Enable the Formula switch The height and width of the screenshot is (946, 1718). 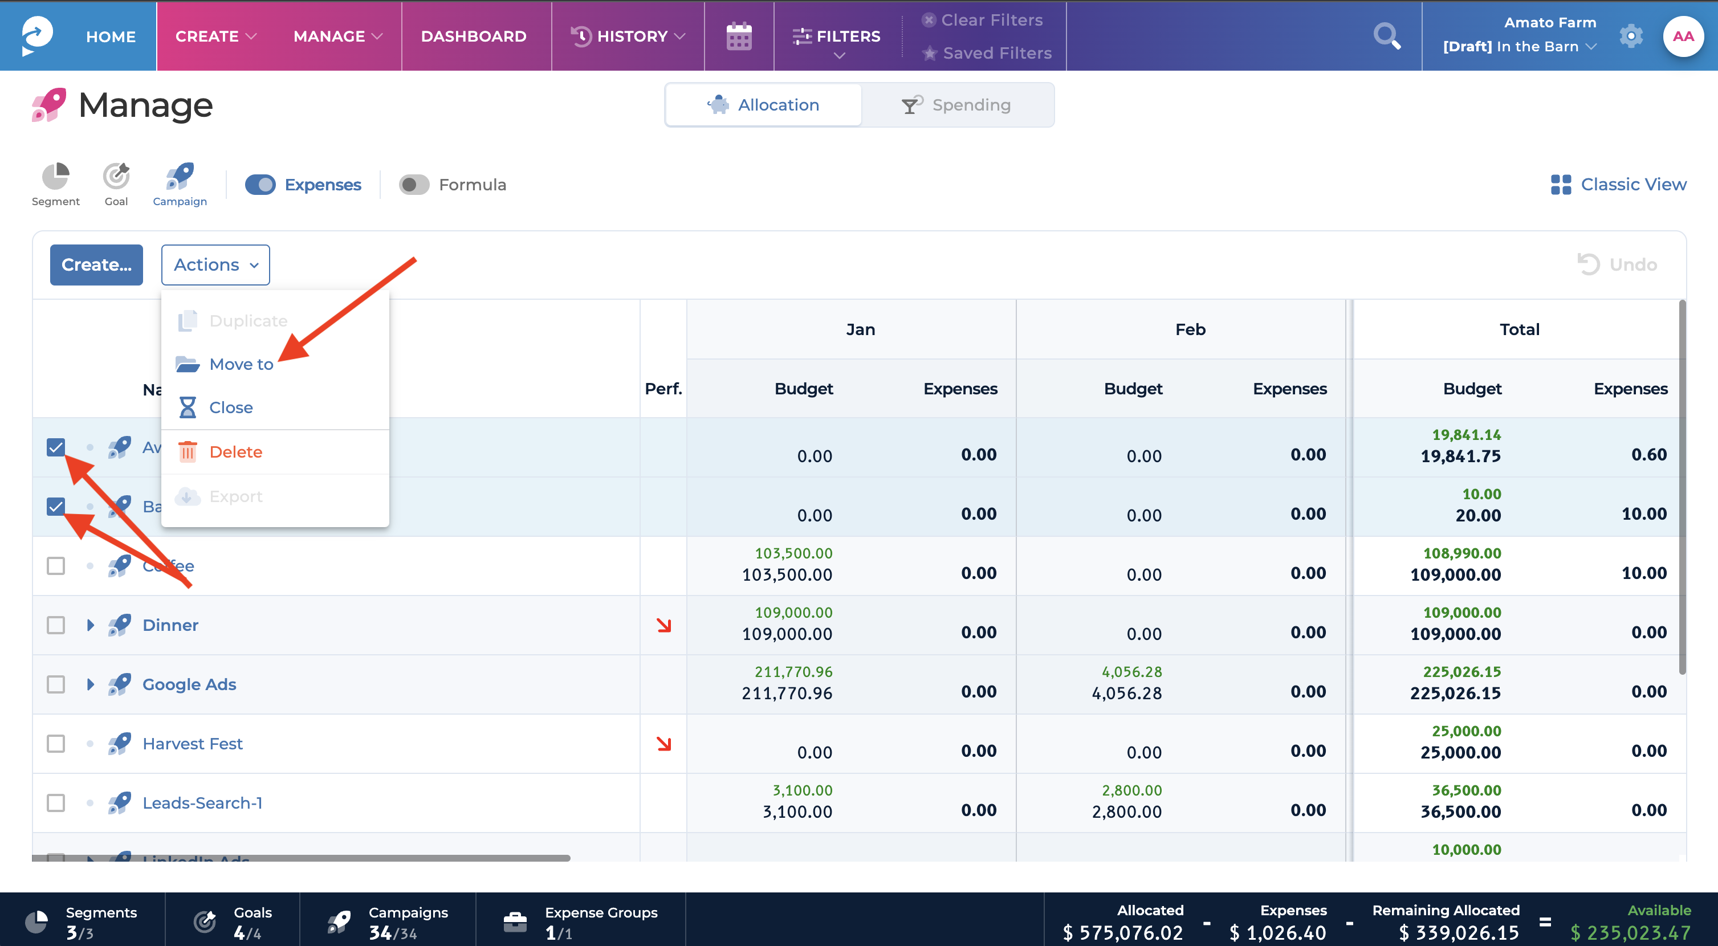click(413, 185)
